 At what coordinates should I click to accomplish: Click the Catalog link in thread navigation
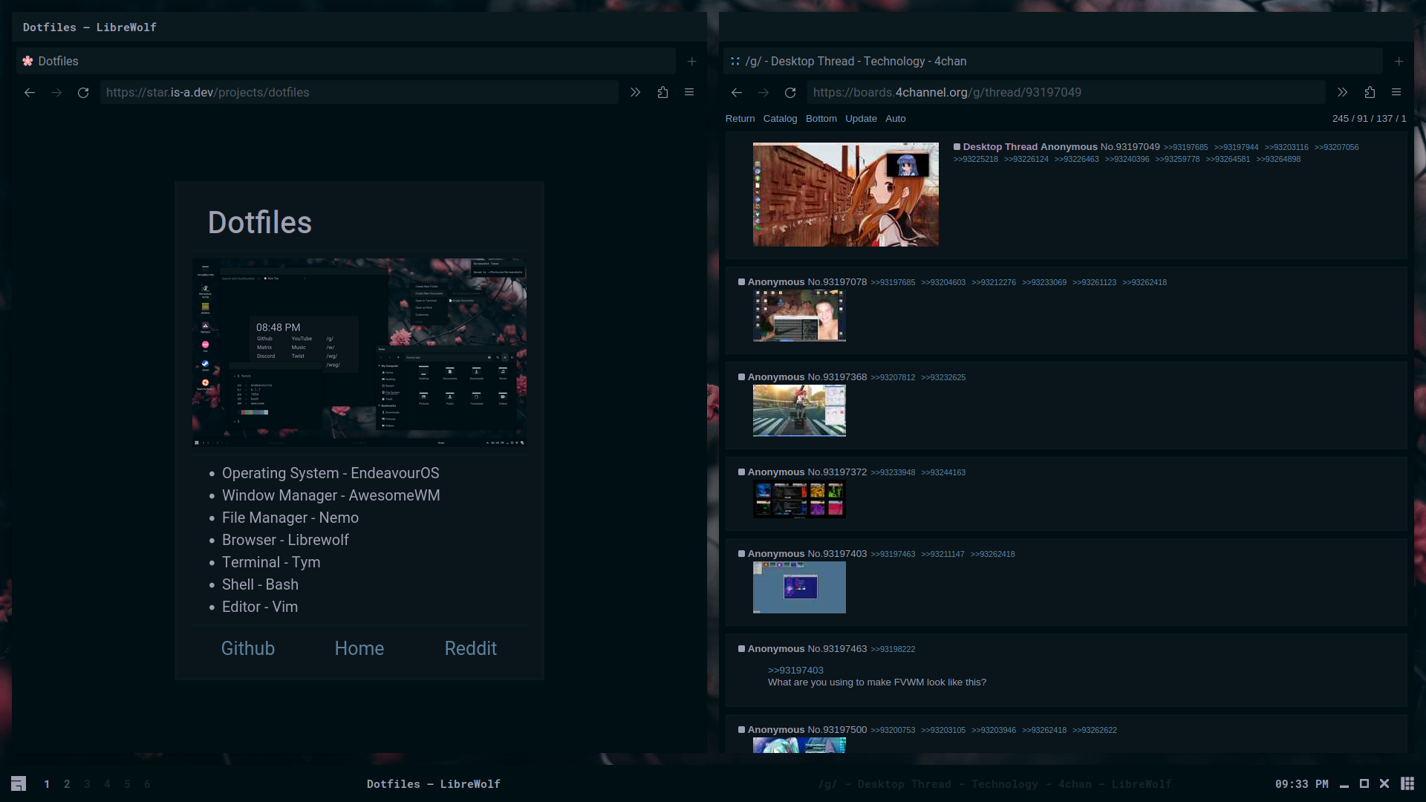coord(780,119)
